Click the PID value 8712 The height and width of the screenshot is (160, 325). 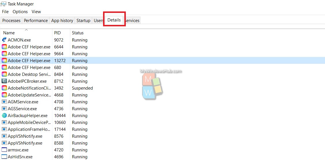tap(59, 81)
